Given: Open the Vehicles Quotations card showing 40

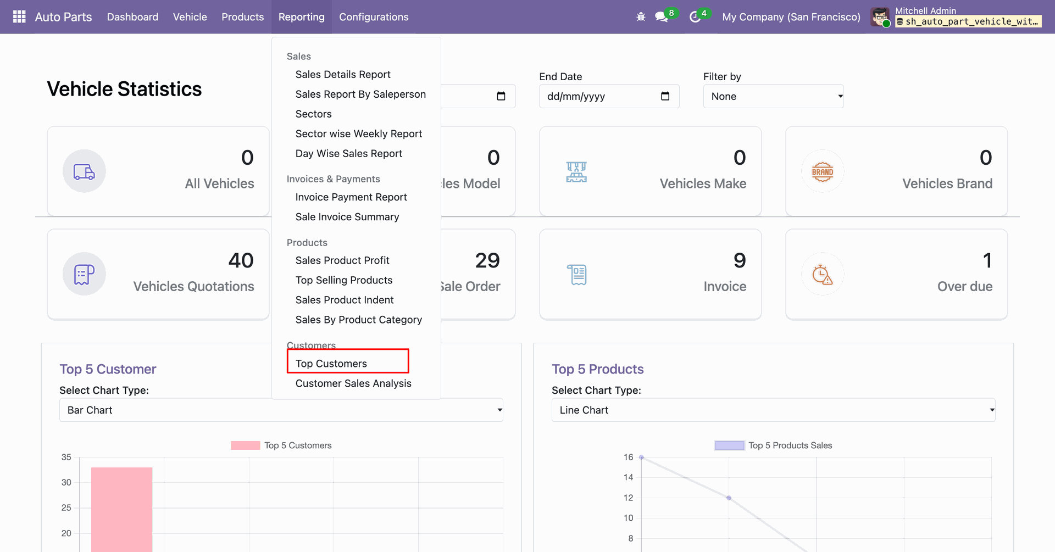Looking at the screenshot, I should pyautogui.click(x=158, y=274).
